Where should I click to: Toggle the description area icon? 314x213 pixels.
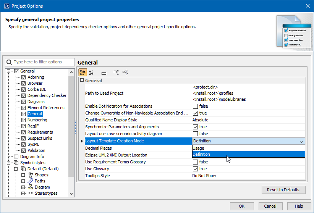[x=104, y=73]
